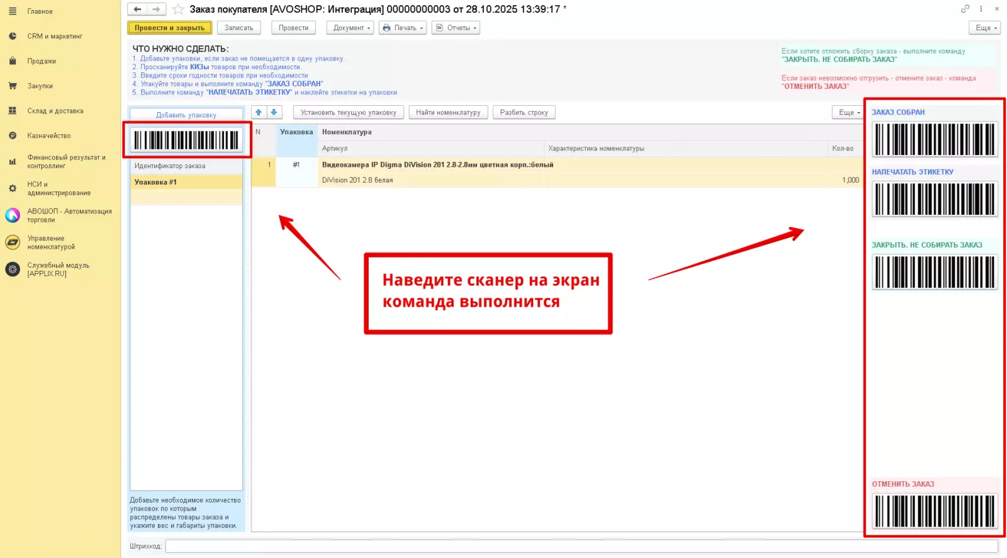Move the table row down with the blue arrow

point(274,112)
